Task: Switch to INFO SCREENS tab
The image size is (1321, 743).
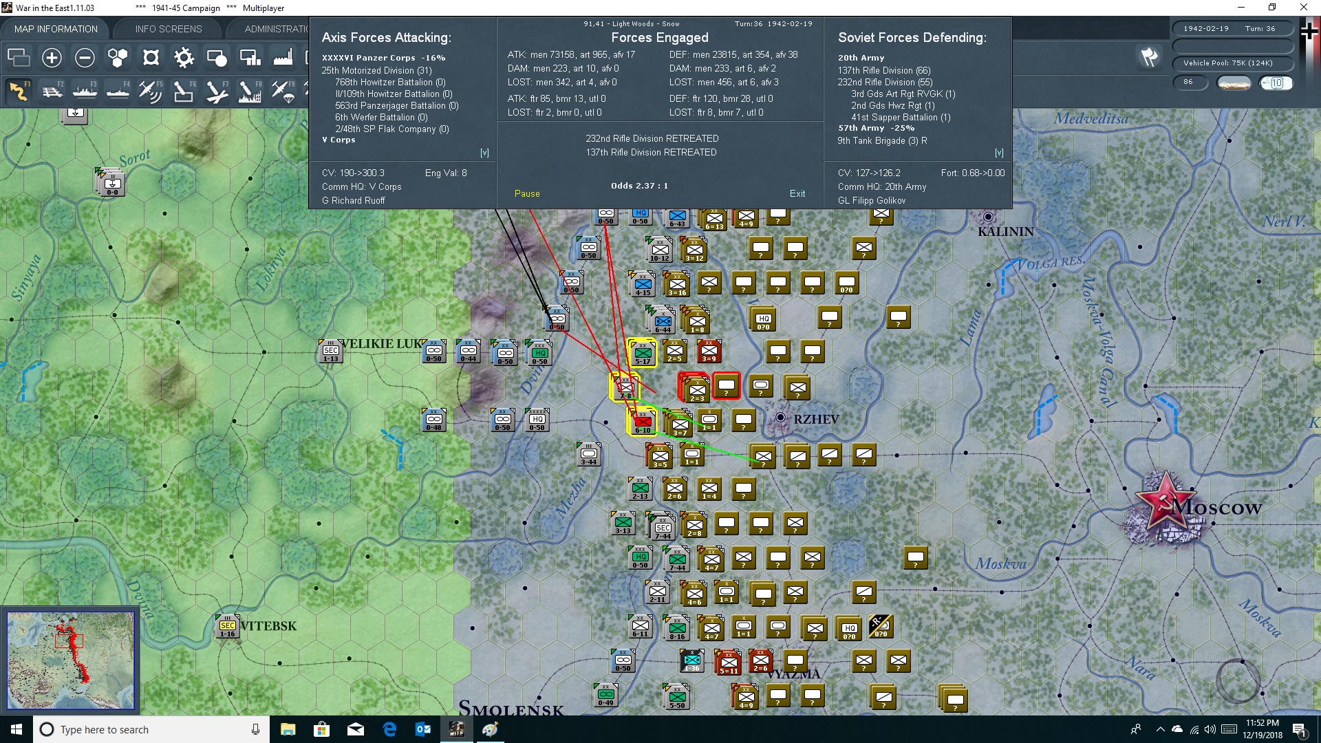Action: [x=169, y=29]
